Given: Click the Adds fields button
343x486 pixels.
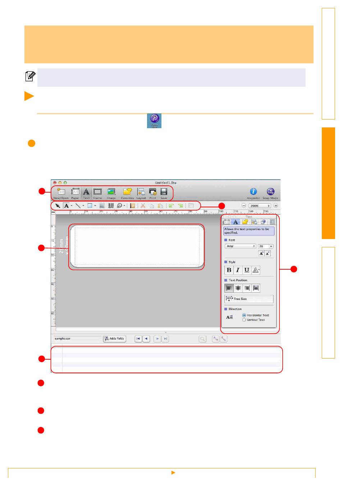Looking at the screenshot, I should click(115, 339).
